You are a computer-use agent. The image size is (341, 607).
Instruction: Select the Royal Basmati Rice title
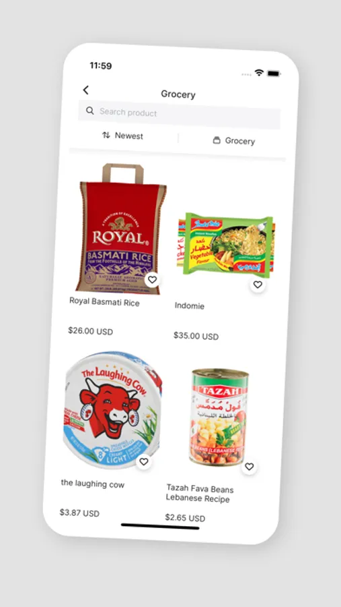[105, 301]
